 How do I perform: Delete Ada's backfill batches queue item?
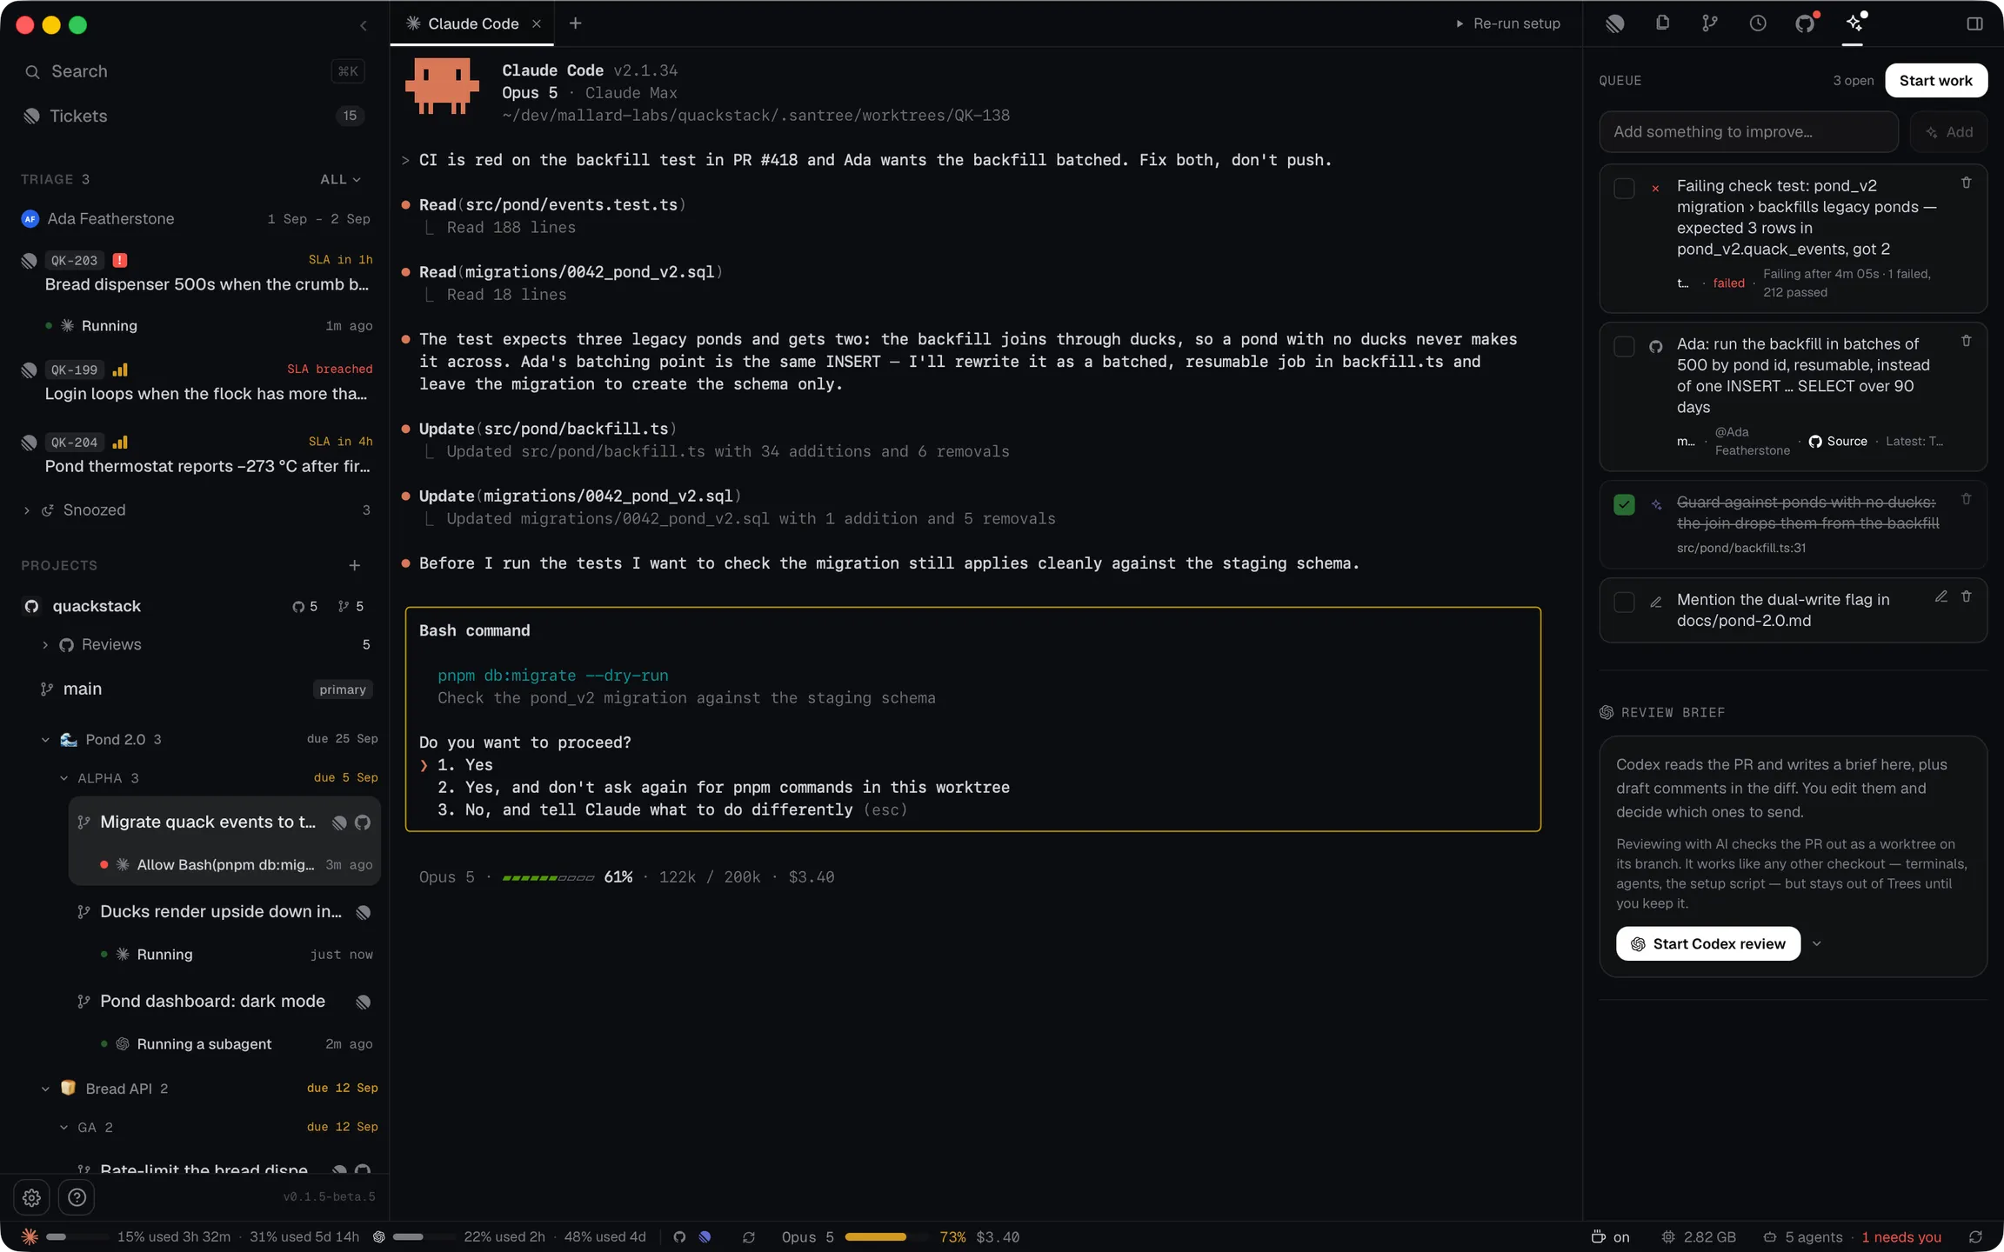1966,341
